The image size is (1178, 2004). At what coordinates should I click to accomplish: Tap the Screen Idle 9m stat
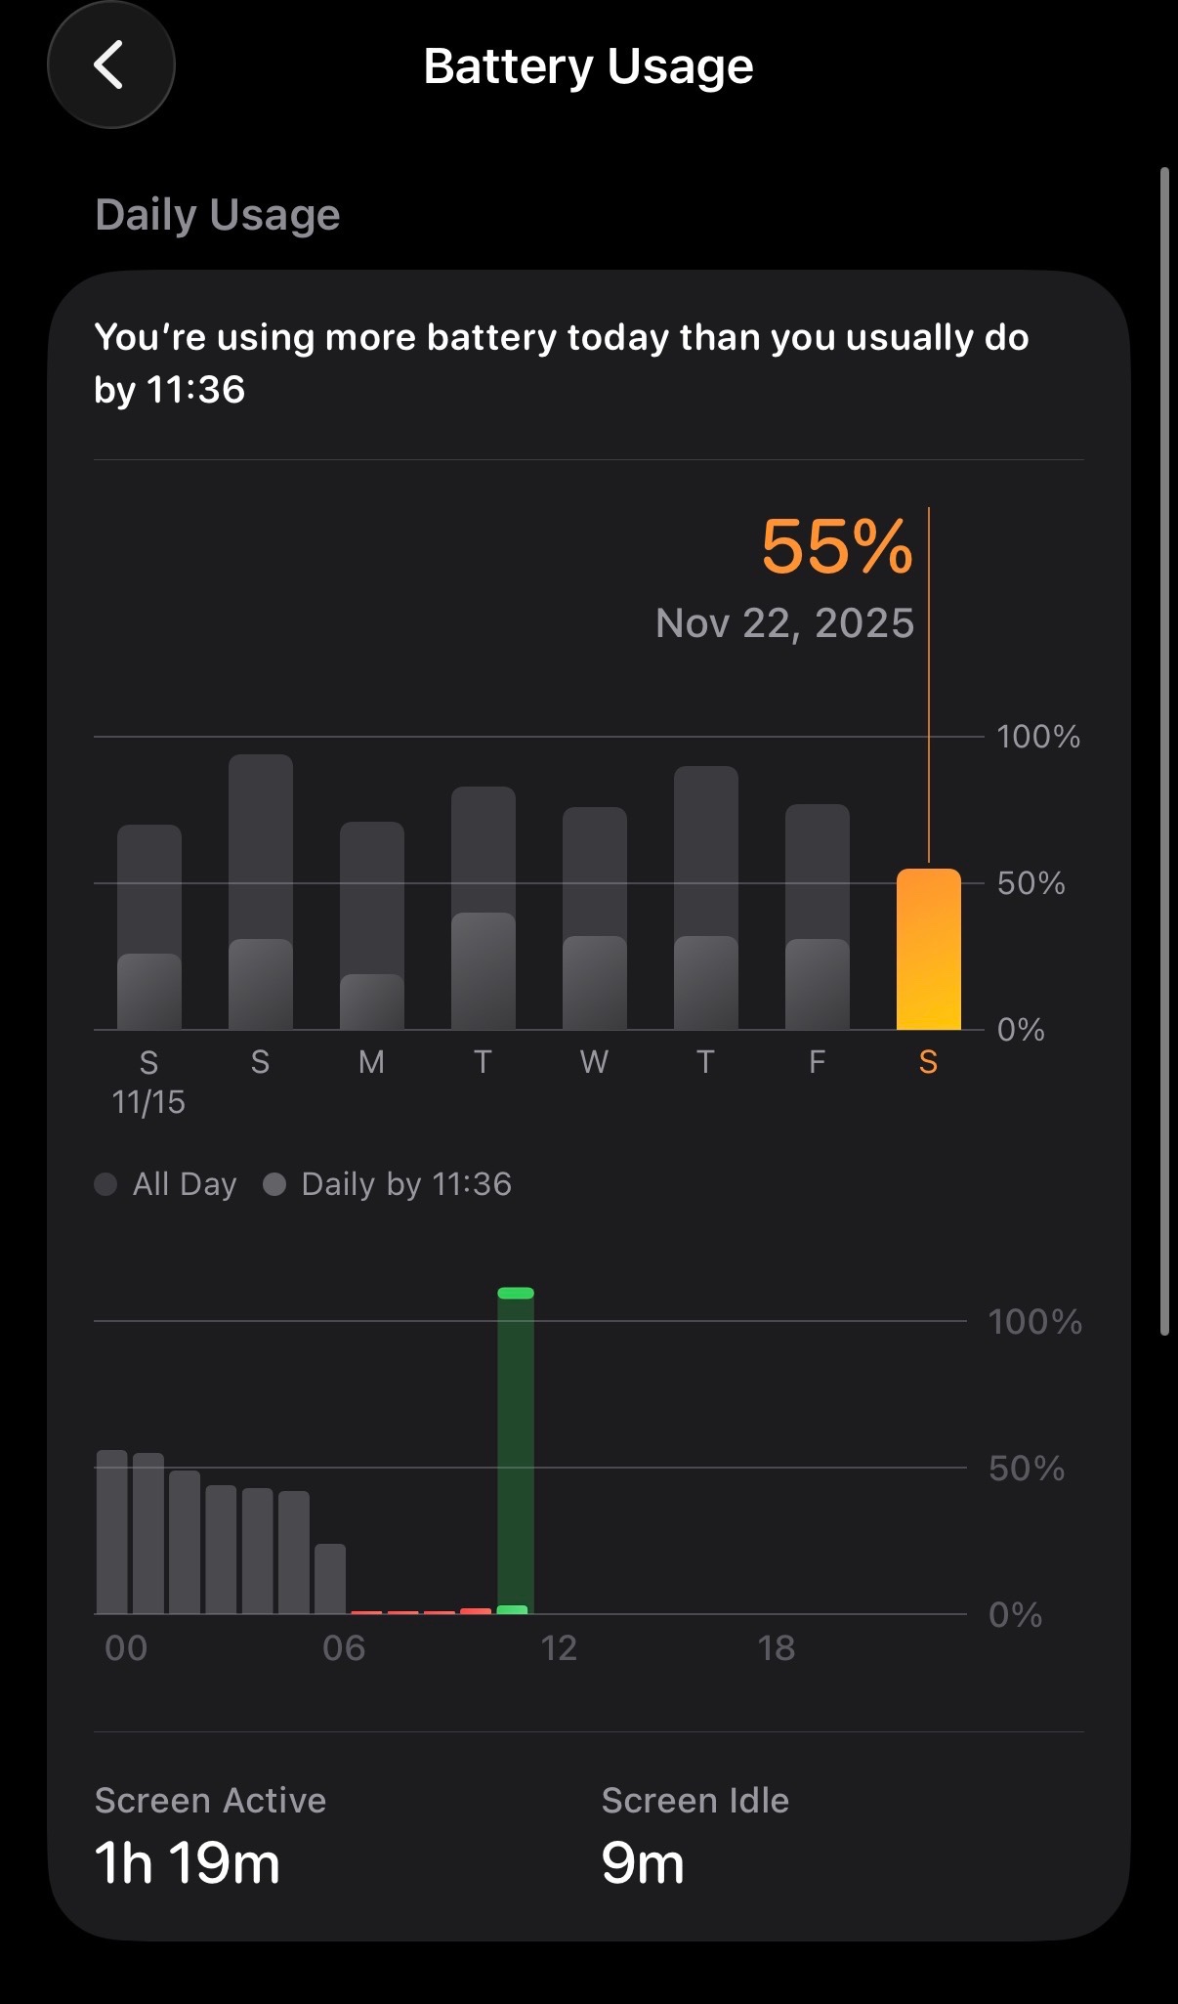pos(694,1837)
